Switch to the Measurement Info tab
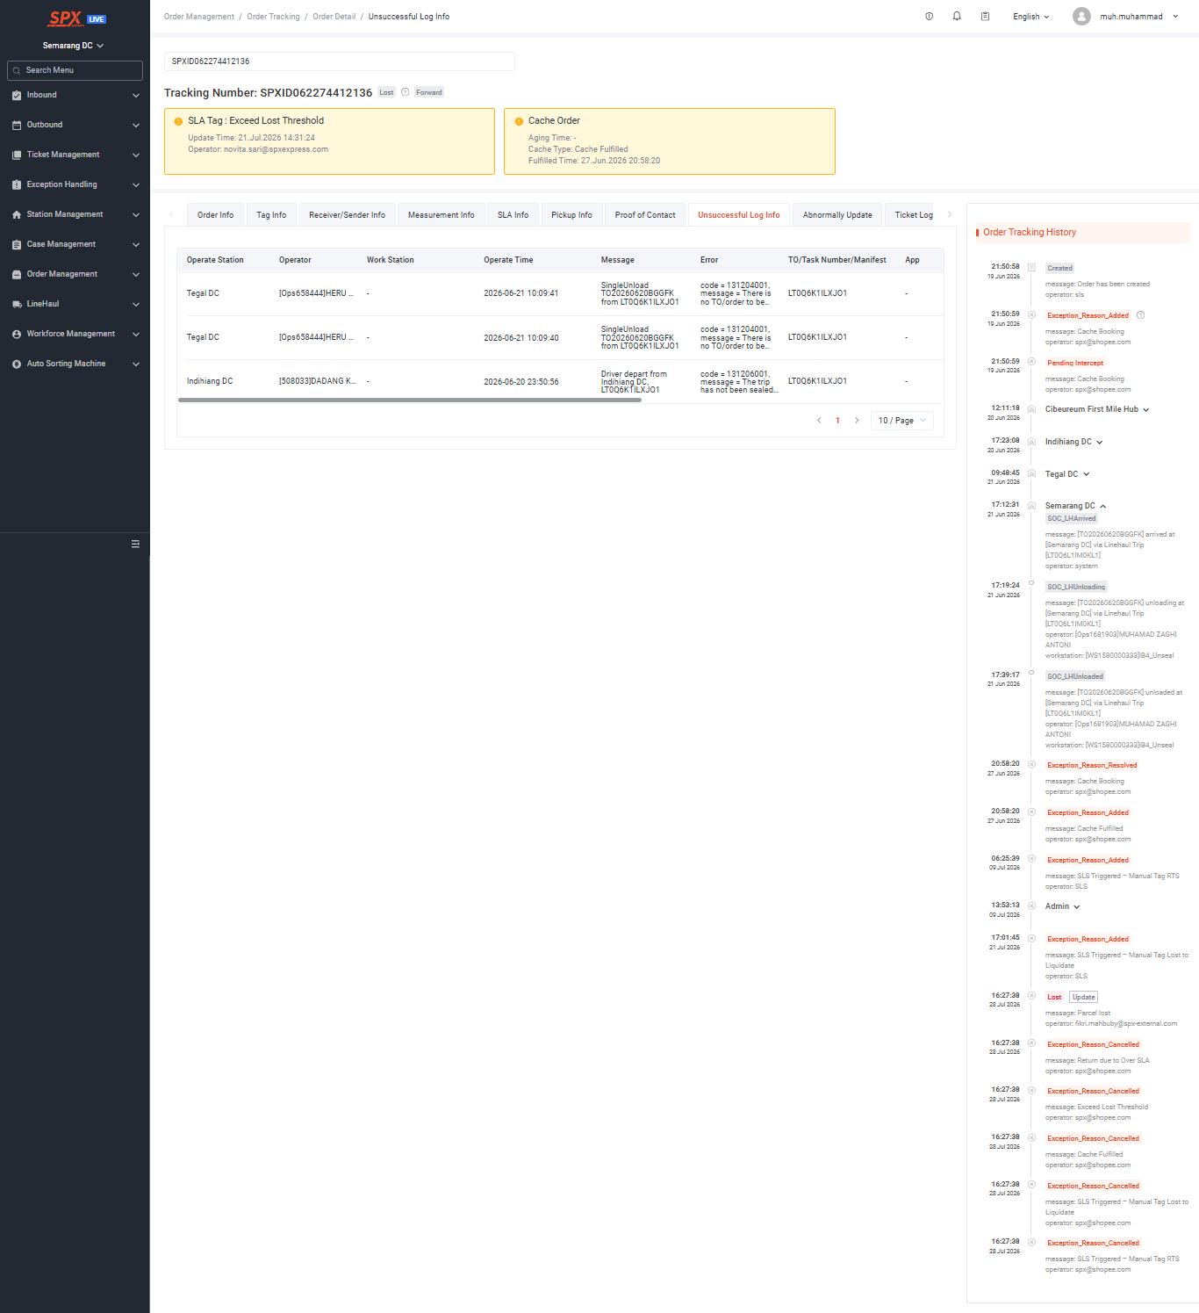 pyautogui.click(x=442, y=215)
